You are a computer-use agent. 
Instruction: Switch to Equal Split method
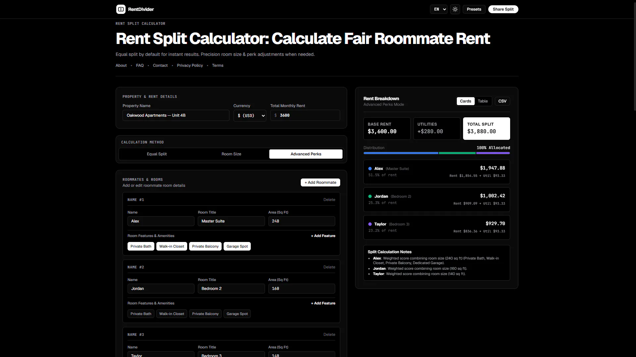(x=157, y=154)
